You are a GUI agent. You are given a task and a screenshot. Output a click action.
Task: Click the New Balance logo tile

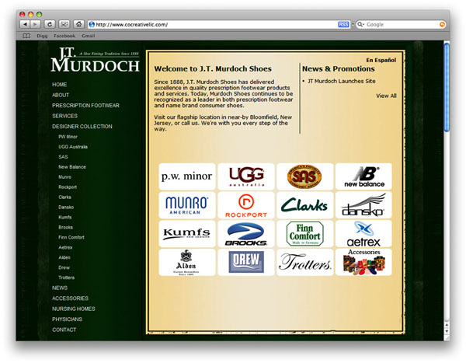[363, 176]
